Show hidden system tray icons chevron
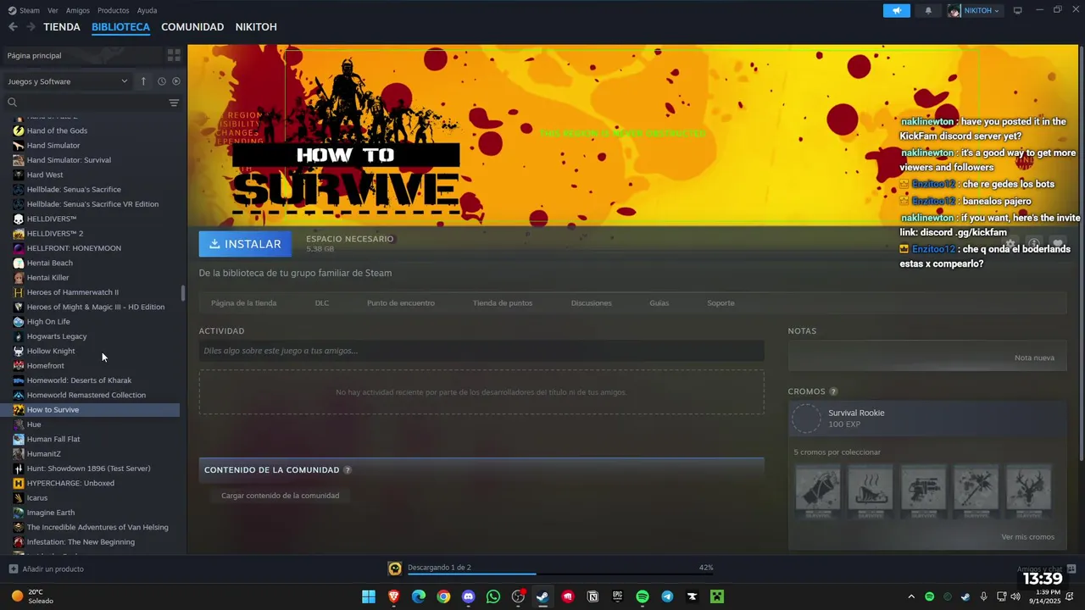Viewport: 1085px width, 610px height. coord(911,596)
